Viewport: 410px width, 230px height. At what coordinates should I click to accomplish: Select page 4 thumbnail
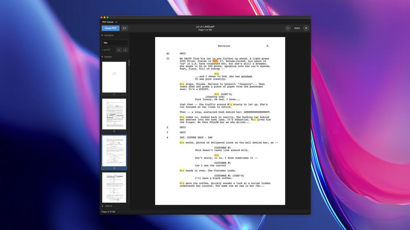(114, 187)
